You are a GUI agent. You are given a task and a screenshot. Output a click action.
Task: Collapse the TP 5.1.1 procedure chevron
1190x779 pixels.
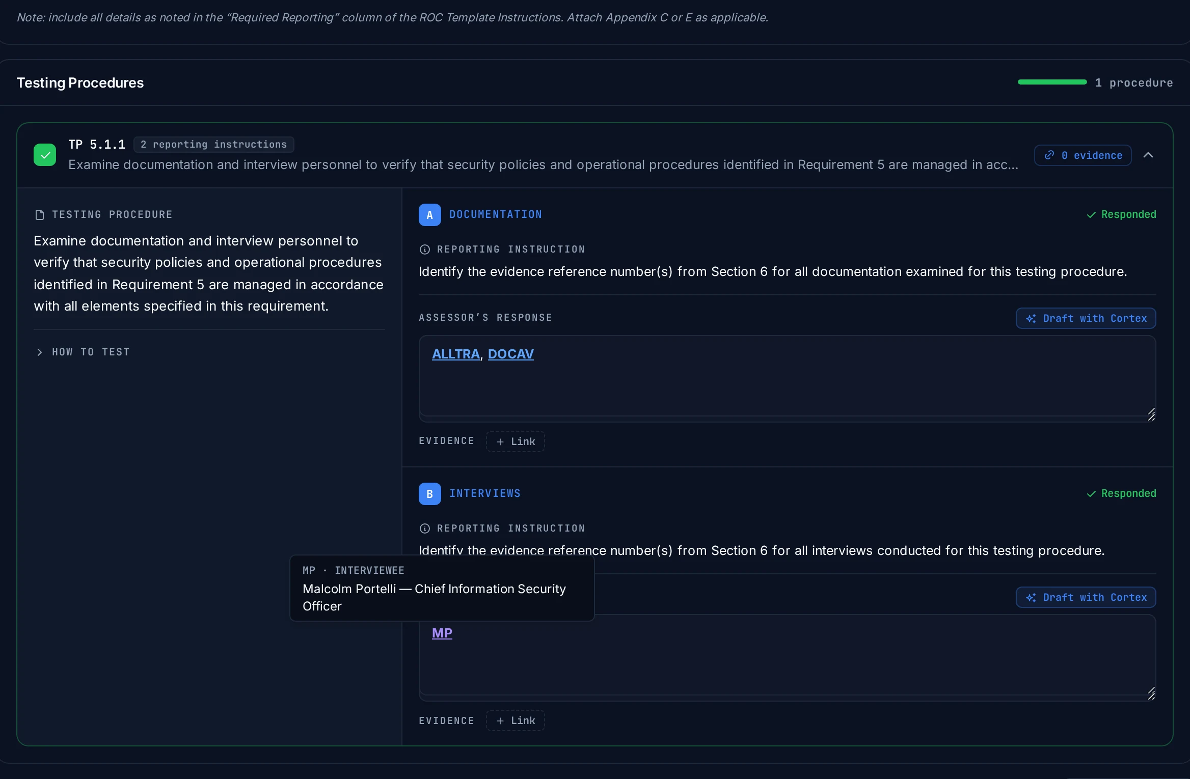1148,155
